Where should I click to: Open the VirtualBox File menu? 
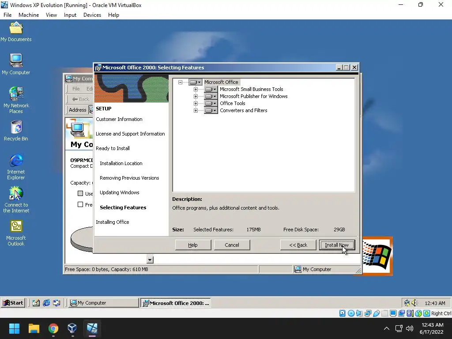click(8, 15)
